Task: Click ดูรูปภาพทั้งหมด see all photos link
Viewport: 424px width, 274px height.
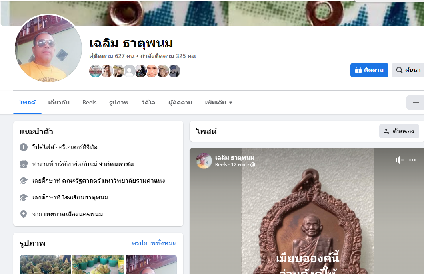Action: (154, 243)
